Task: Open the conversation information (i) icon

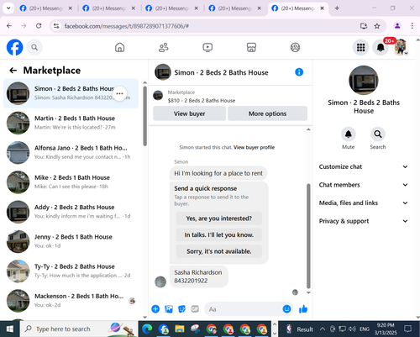Action: tap(299, 72)
